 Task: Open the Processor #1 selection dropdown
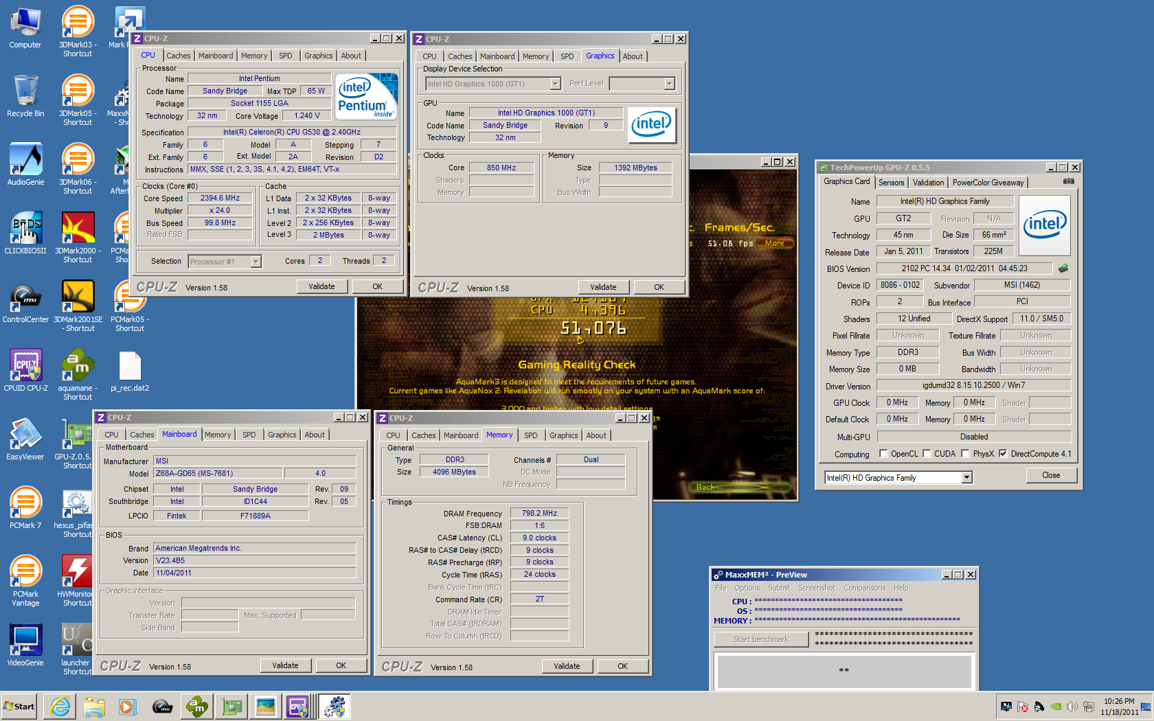coord(225,262)
